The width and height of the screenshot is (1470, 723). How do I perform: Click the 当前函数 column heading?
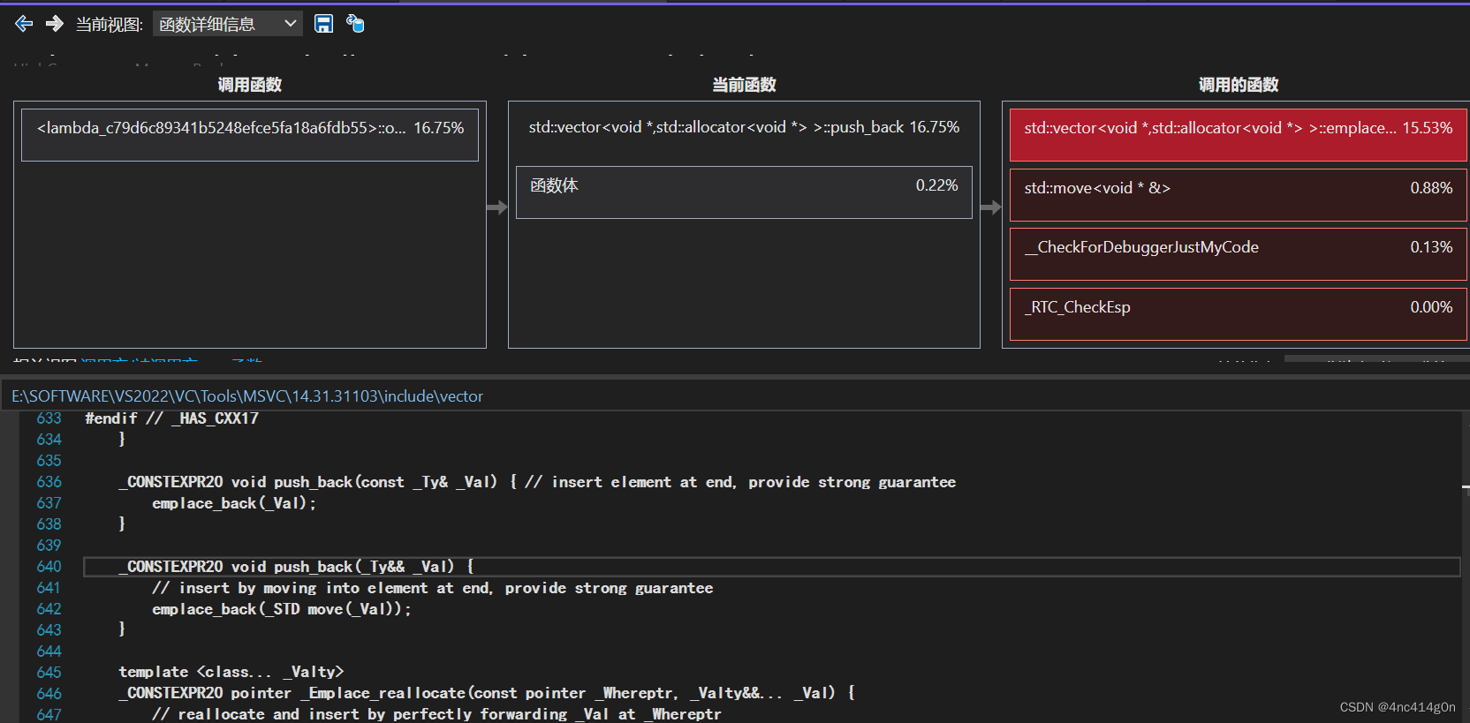pos(744,85)
